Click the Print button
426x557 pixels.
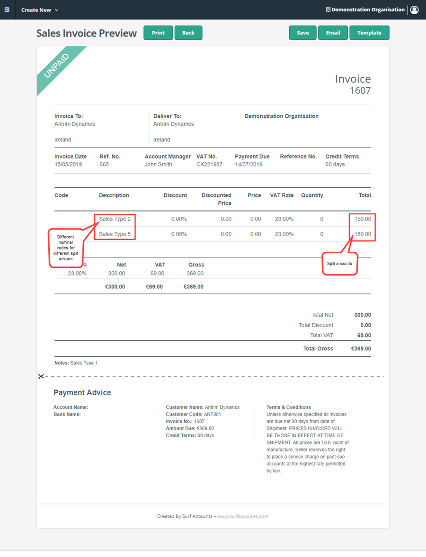click(x=158, y=33)
